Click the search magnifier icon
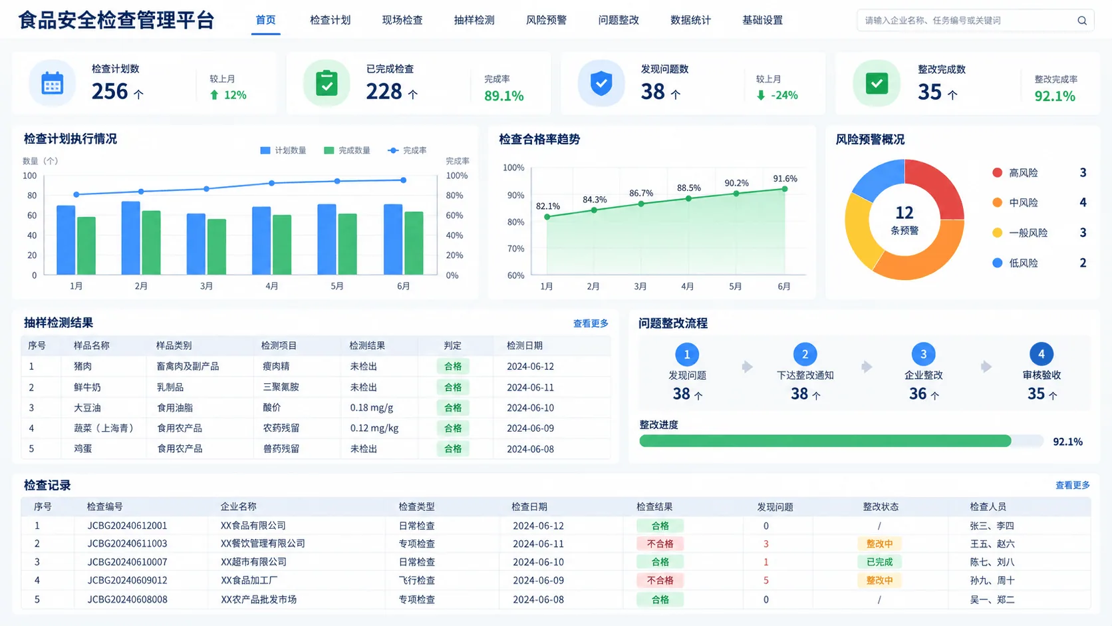 point(1082,21)
